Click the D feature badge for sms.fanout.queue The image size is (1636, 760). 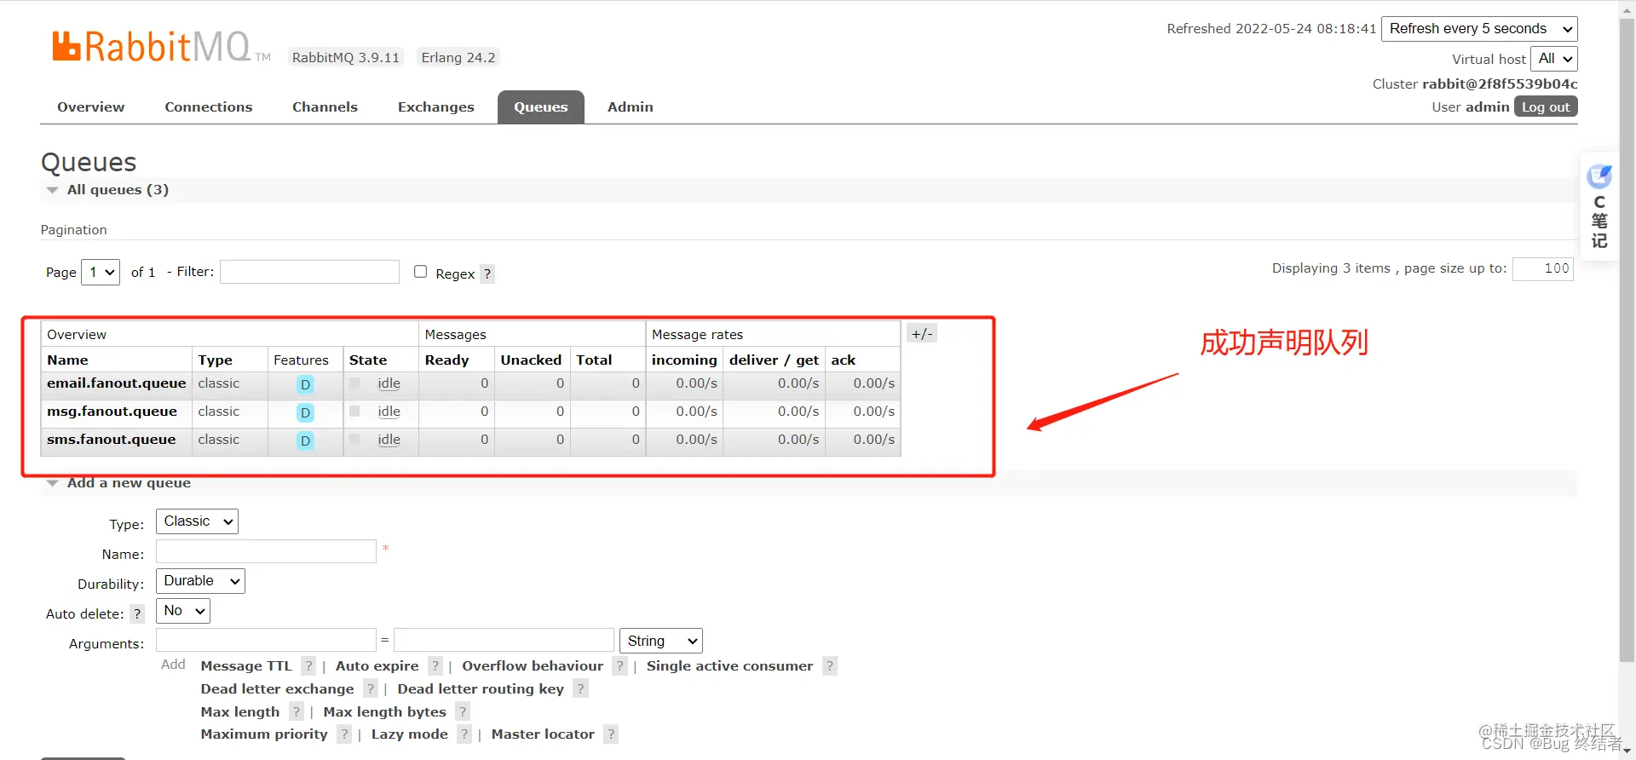(x=305, y=440)
